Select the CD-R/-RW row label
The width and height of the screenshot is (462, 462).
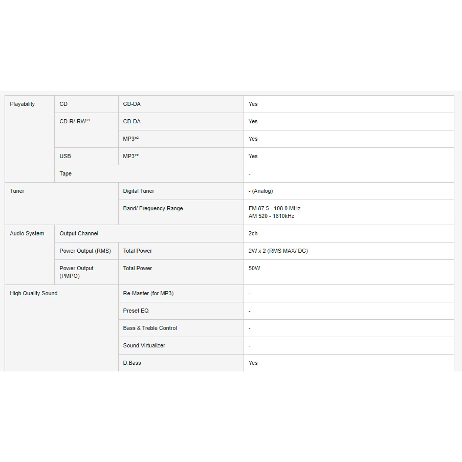pyautogui.click(x=75, y=122)
